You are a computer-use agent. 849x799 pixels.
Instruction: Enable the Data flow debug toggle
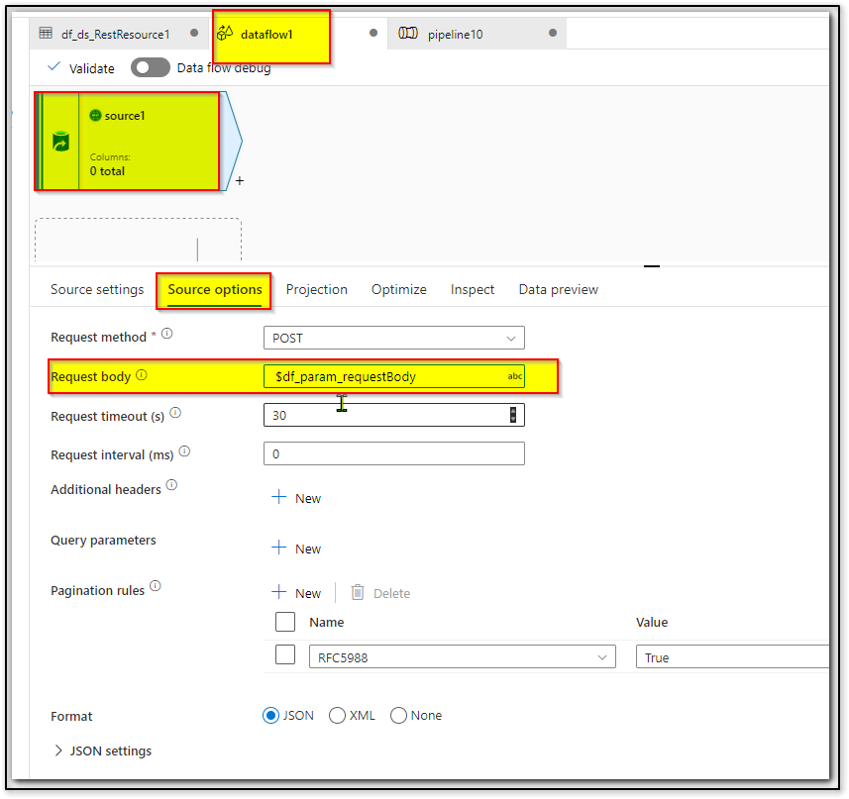[150, 67]
